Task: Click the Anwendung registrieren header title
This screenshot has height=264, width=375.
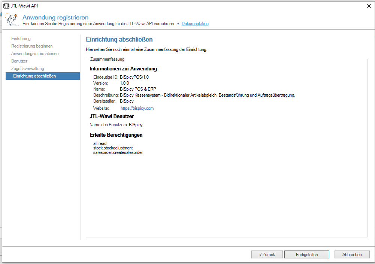Action: pos(55,17)
